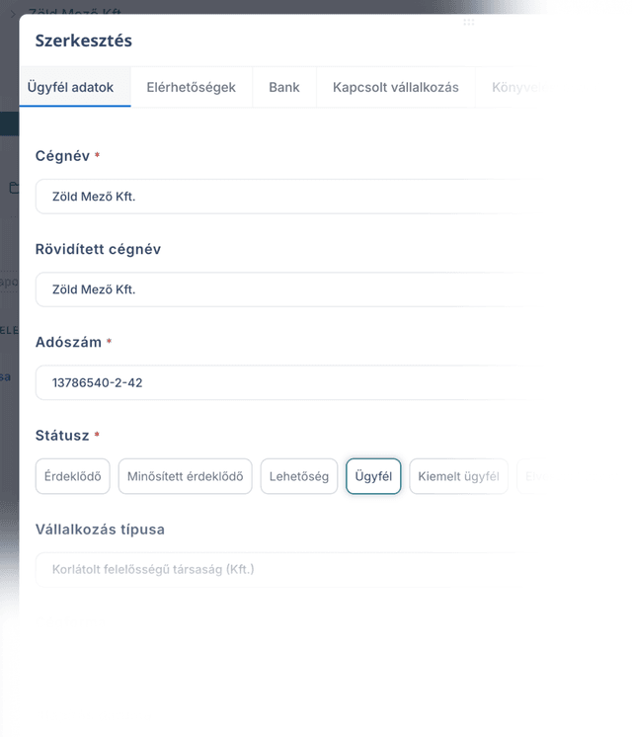Viewport: 632px width, 737px height.
Task: Click into the Rövidített cégnév field
Action: [x=291, y=289]
